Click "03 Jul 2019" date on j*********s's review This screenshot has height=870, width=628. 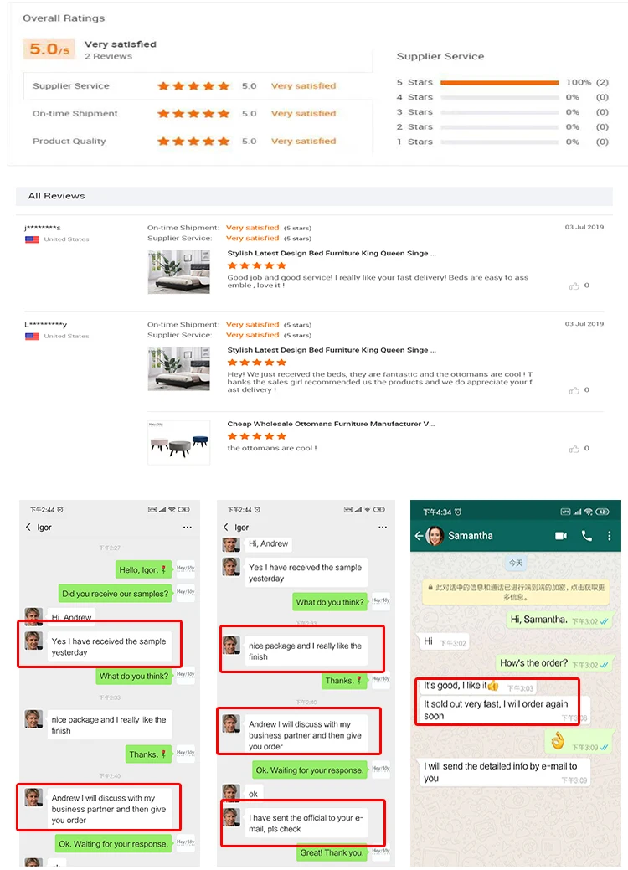click(584, 227)
